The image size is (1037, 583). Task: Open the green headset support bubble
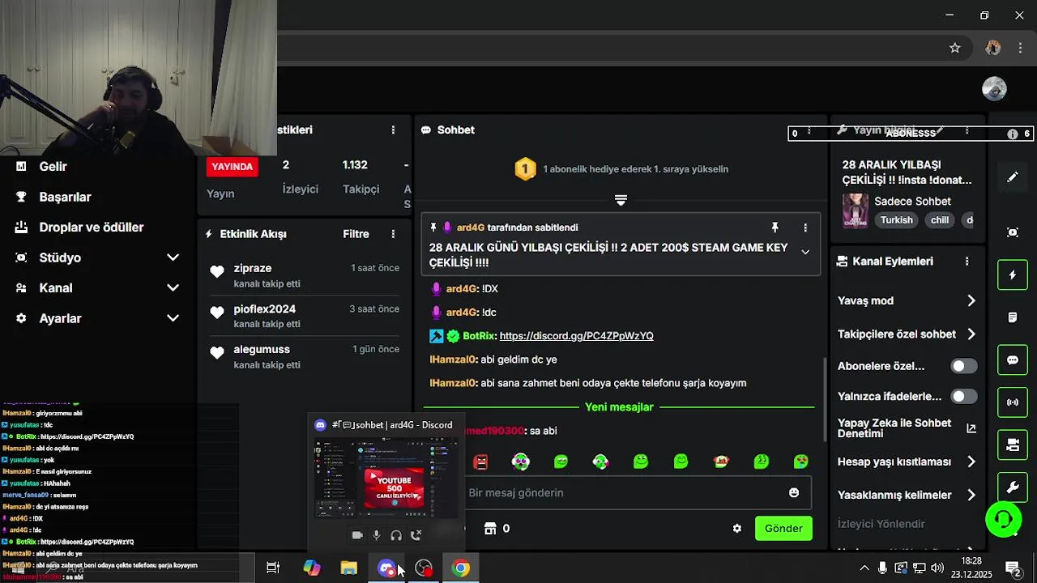(1003, 519)
